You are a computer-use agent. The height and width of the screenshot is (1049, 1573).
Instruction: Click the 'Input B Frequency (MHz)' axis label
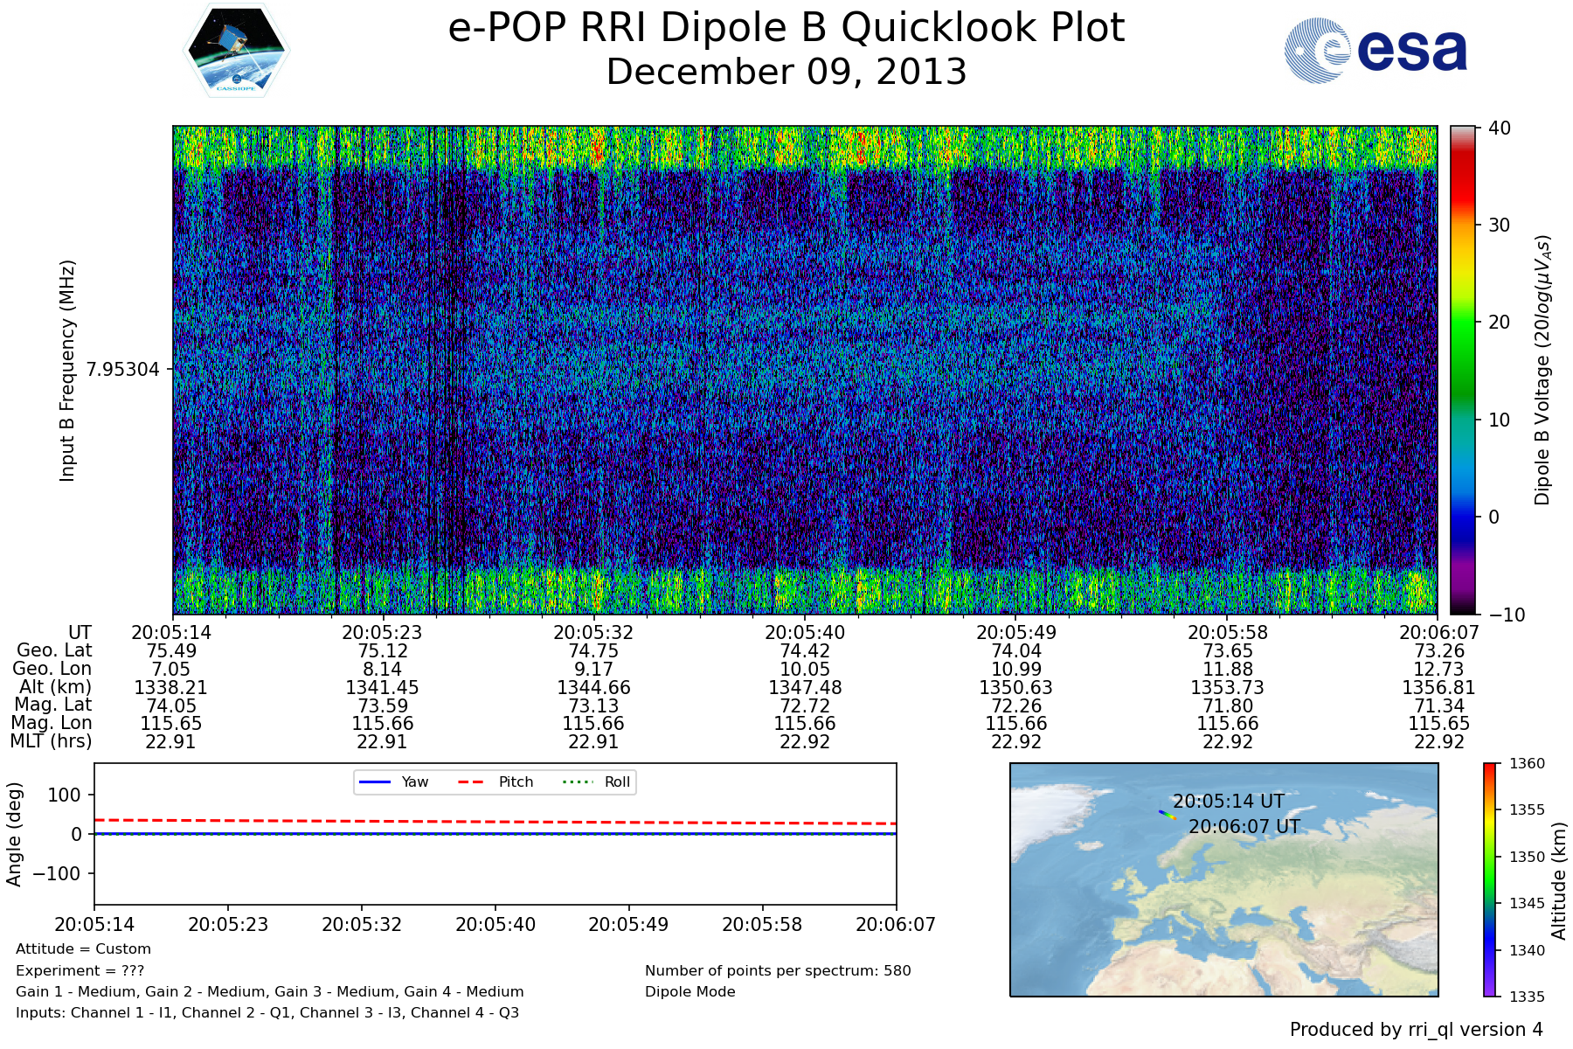pos(68,370)
